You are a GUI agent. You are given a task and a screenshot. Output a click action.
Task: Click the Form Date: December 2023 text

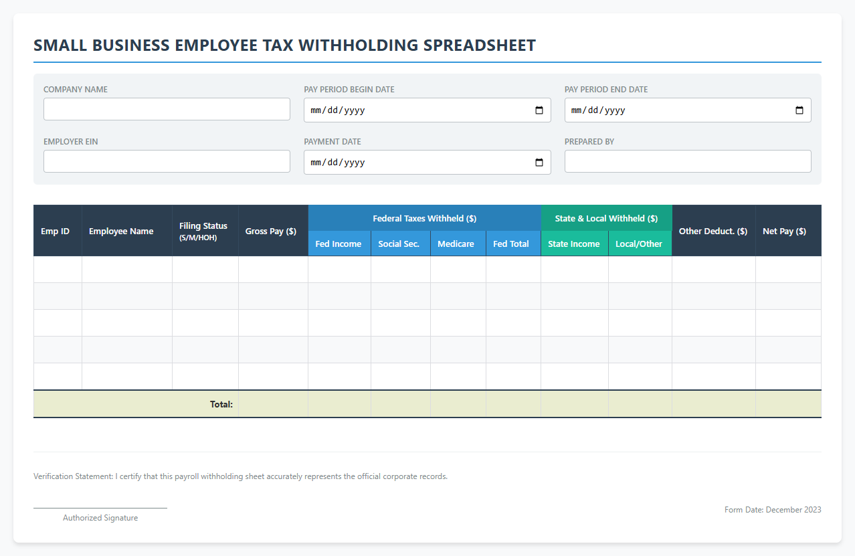[x=773, y=510]
